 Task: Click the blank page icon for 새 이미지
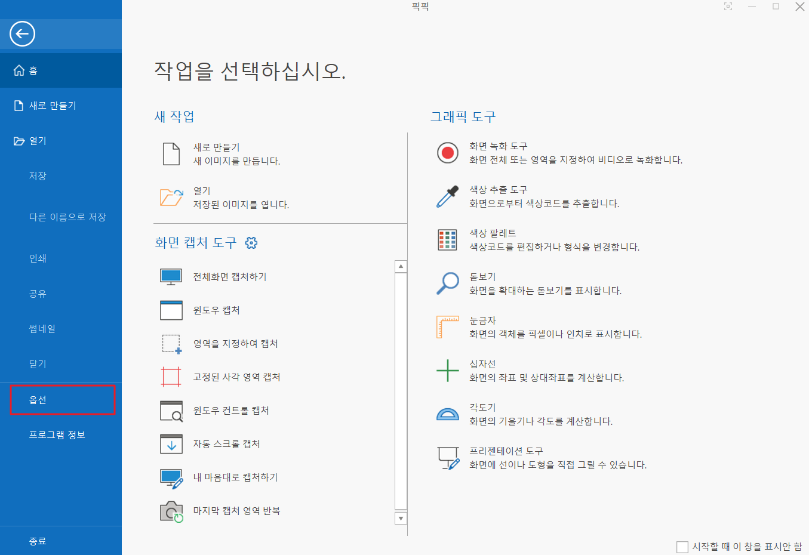[171, 154]
